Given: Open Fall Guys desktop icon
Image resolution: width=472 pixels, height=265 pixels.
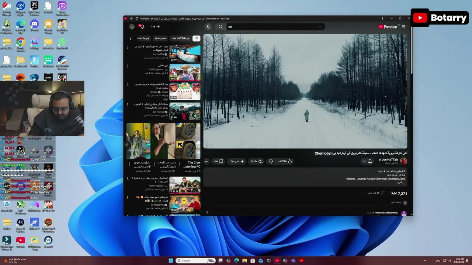Looking at the screenshot, I should [x=34, y=44].
